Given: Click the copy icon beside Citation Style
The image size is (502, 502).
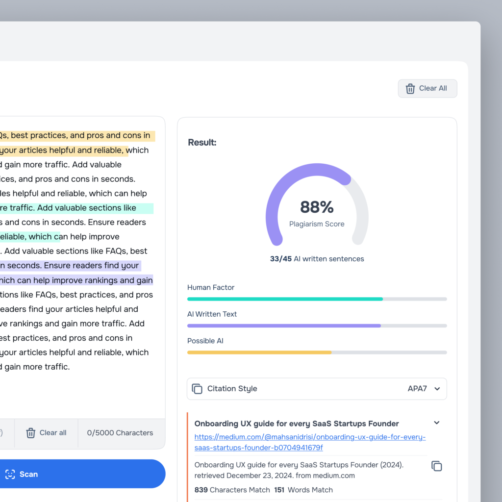Looking at the screenshot, I should point(197,389).
